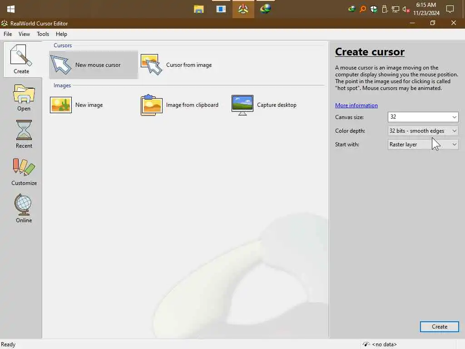Select the Create sidebar icon
The height and width of the screenshot is (349, 465).
click(x=21, y=55)
